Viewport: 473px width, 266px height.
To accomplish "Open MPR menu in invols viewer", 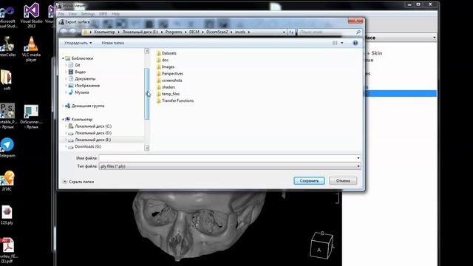I will point(103,14).
